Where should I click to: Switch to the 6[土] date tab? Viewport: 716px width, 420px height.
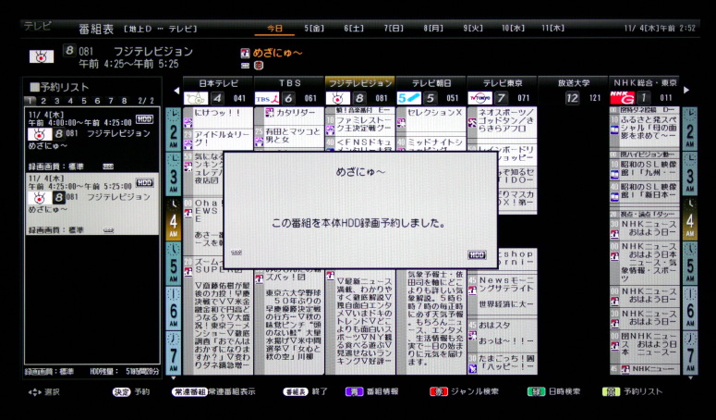tap(354, 29)
